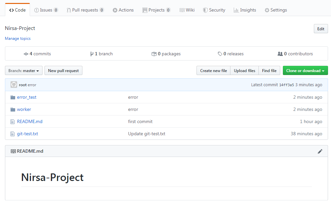Screen dimensions: 331x204
Task: Open 'error' commit message for error_test
Action: (133, 97)
